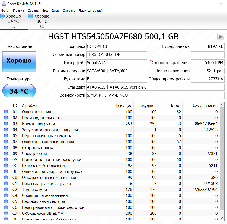Click status orb for C6 Неисправимые ошибки секторов
The image size is (227, 224).
[x=6, y=207]
